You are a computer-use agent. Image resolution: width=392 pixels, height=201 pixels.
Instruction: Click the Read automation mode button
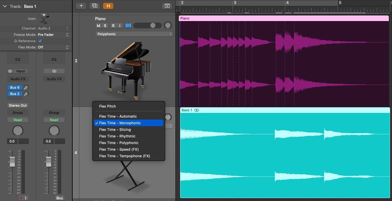tap(18, 120)
